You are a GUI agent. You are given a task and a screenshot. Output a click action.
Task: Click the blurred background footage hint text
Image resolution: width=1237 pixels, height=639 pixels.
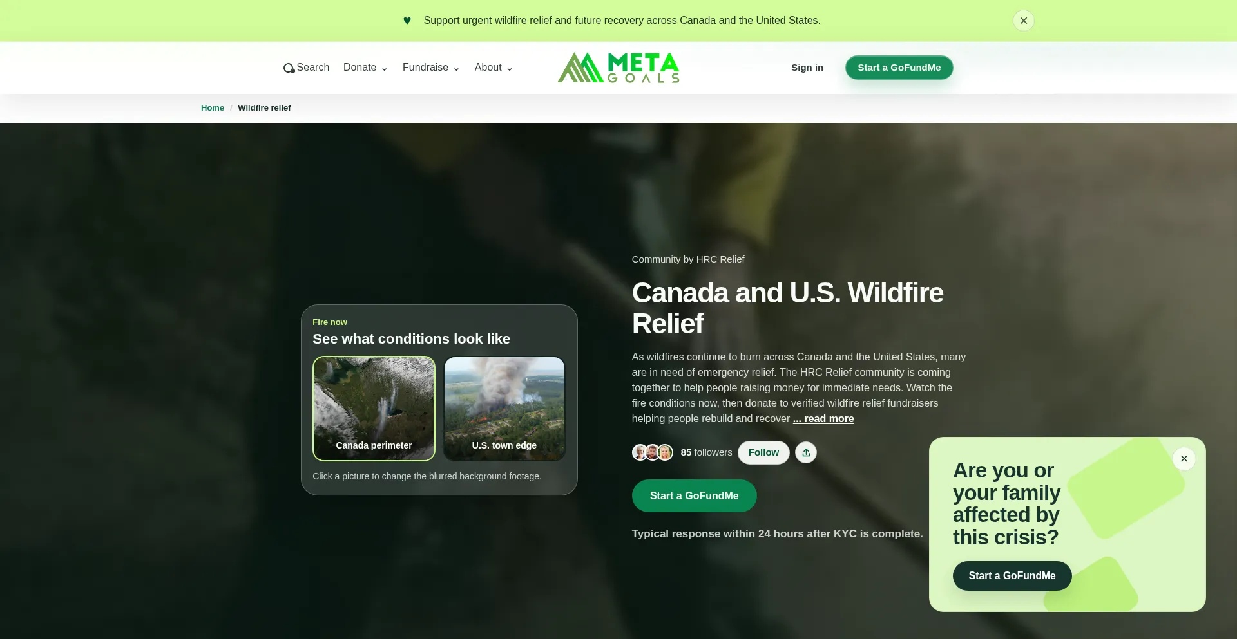coord(427,476)
